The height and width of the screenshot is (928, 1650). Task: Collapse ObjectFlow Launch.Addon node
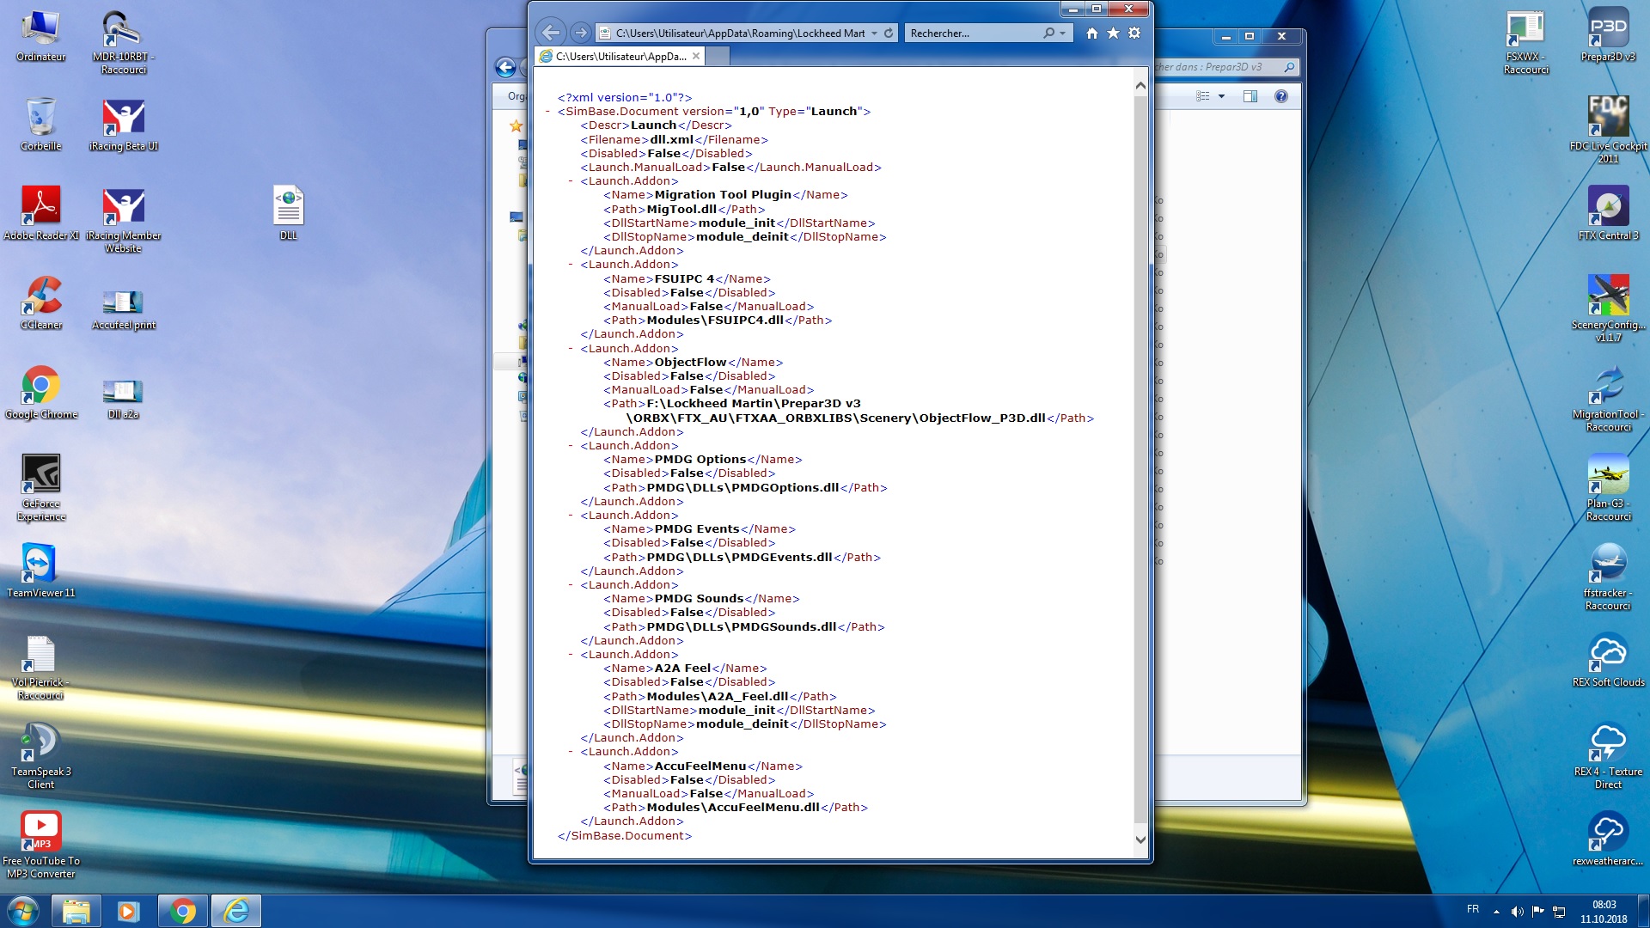click(x=571, y=349)
